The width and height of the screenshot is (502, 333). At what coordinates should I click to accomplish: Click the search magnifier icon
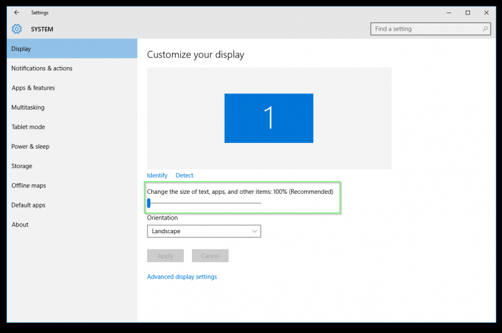tap(485, 29)
